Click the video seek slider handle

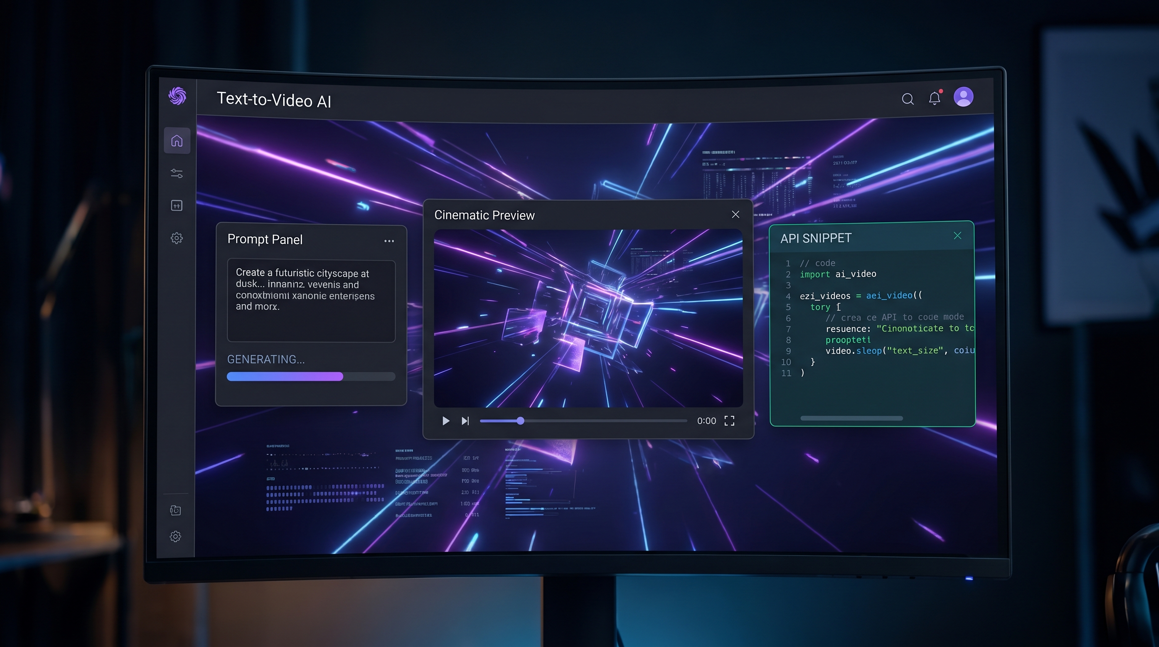[521, 421]
